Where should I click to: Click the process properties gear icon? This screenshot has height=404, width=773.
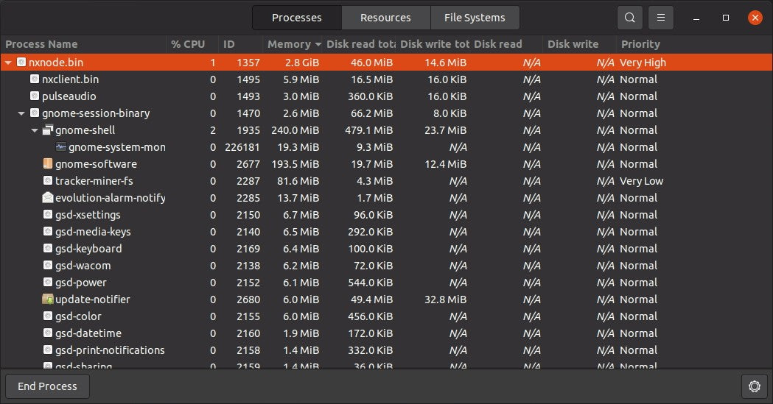tap(754, 386)
